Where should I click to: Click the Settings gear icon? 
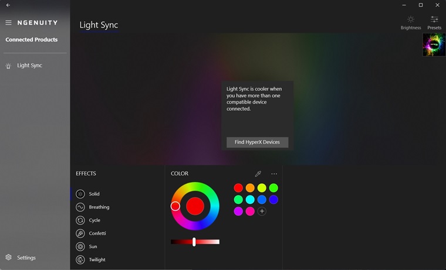click(9, 257)
